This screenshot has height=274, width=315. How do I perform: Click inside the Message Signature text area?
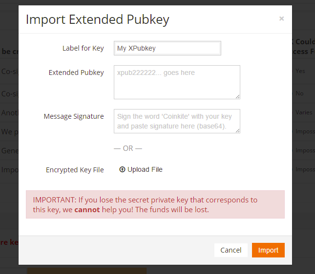coord(177,121)
